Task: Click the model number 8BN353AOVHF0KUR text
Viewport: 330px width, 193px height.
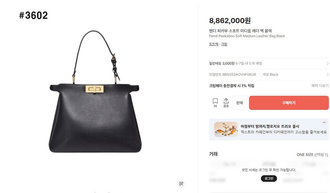Action: [239, 75]
